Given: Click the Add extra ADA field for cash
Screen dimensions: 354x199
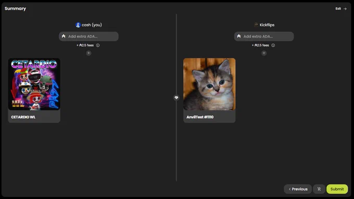Looking at the screenshot, I should pos(88,36).
